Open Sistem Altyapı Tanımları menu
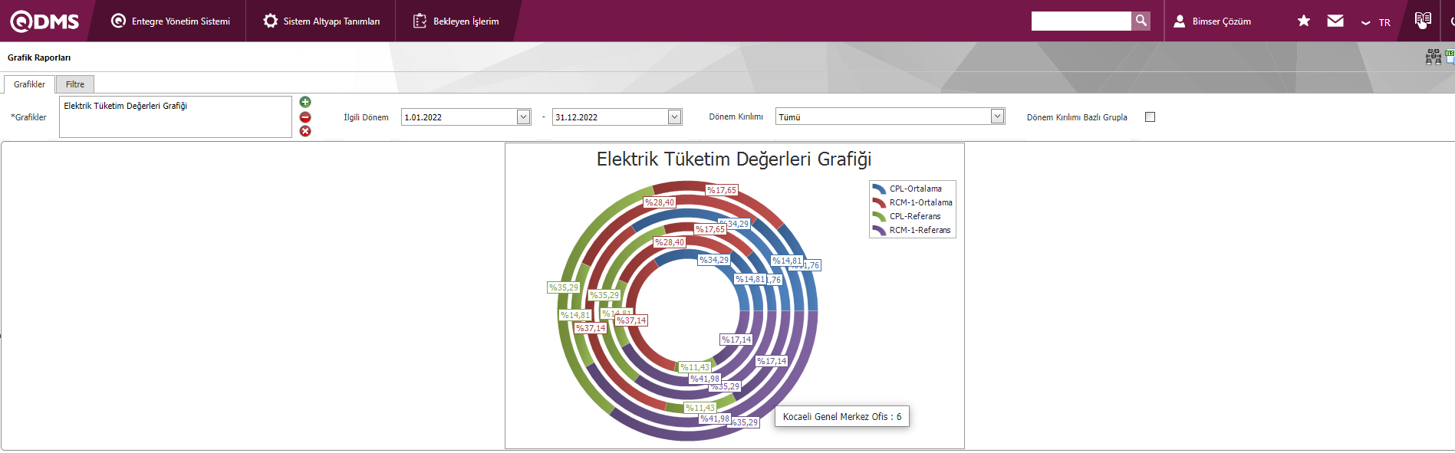The height and width of the screenshot is (453, 1455). tap(321, 21)
